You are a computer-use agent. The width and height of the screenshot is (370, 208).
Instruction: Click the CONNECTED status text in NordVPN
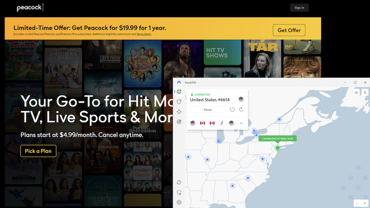pyautogui.click(x=202, y=94)
